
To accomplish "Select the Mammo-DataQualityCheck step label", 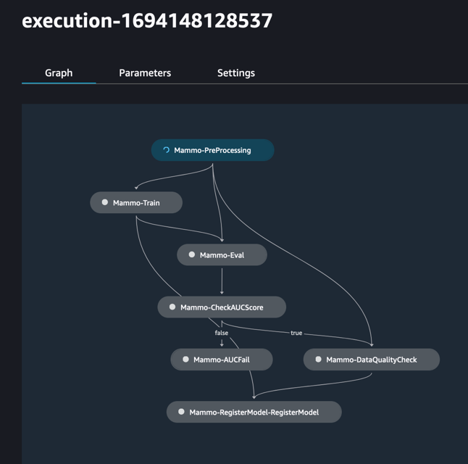I will click(371, 360).
